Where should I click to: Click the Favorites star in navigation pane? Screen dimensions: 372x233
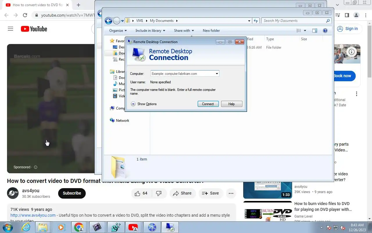(112, 41)
